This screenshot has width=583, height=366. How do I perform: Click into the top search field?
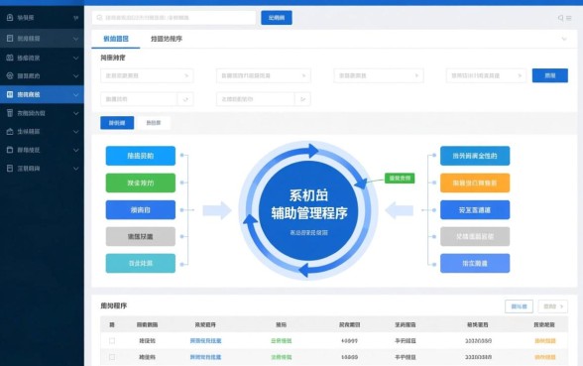[175, 18]
